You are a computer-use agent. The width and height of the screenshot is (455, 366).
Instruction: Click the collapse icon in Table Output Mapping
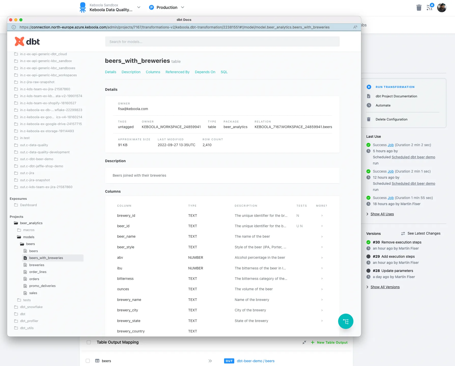click(x=304, y=342)
